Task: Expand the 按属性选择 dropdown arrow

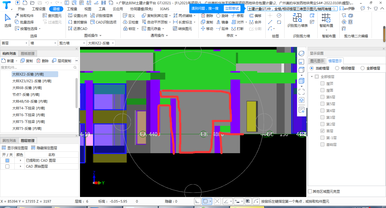Action: pos(40,29)
